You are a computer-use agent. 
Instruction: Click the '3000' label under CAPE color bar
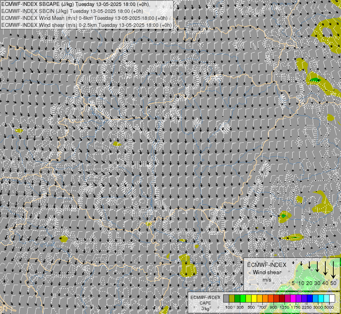[x=318, y=307]
